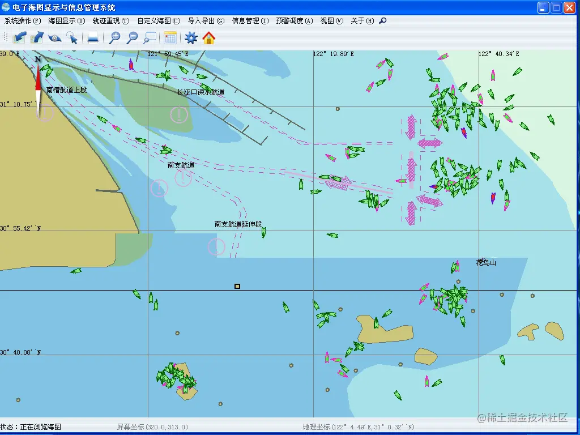Select the pointer selection tool
The image size is (580, 435).
72,38
